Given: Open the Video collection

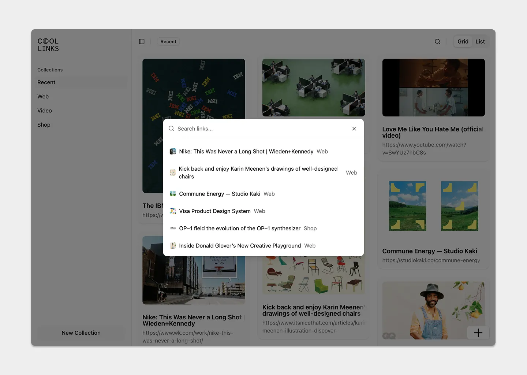Looking at the screenshot, I should click(x=81, y=111).
